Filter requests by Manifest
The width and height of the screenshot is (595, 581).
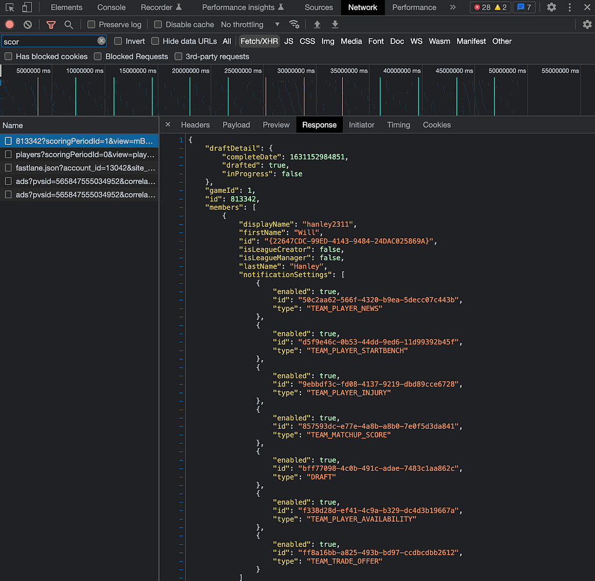click(471, 41)
